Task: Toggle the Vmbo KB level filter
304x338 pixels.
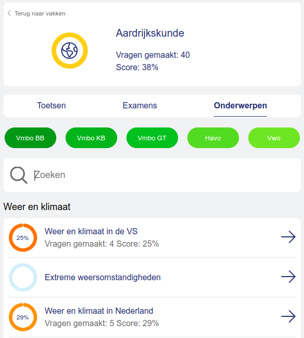Action: click(x=91, y=138)
